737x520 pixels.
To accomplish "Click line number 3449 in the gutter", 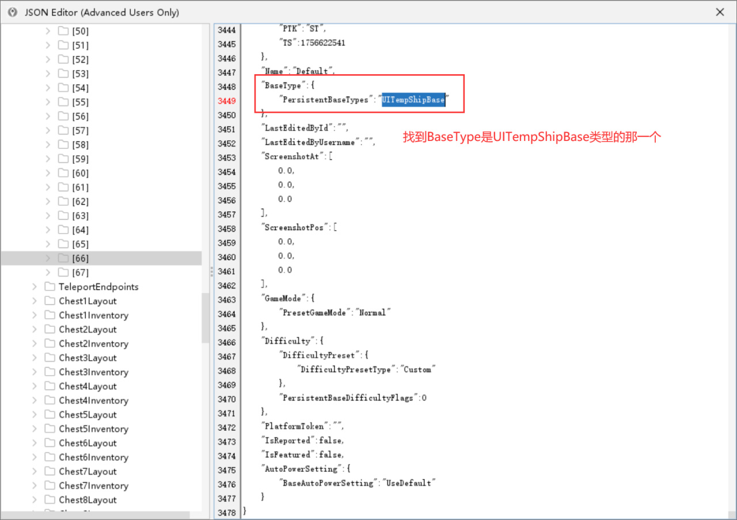I will pos(226,100).
